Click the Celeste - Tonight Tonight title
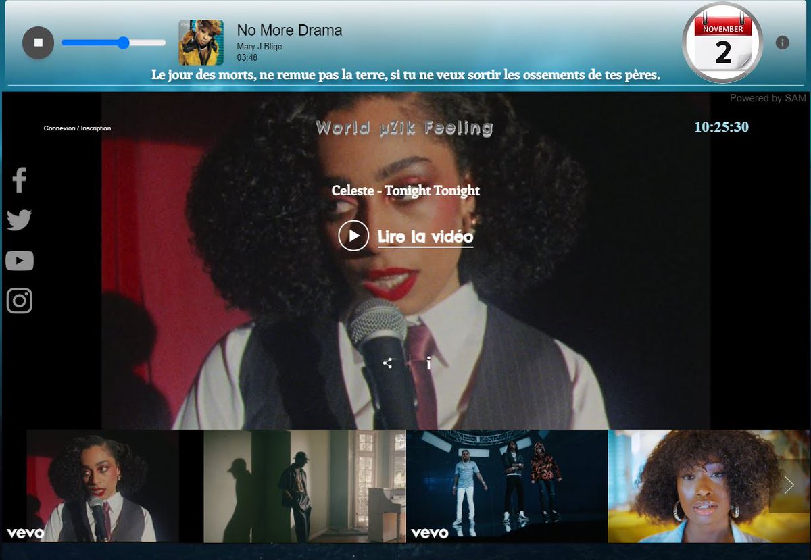The height and width of the screenshot is (560, 811). (405, 190)
